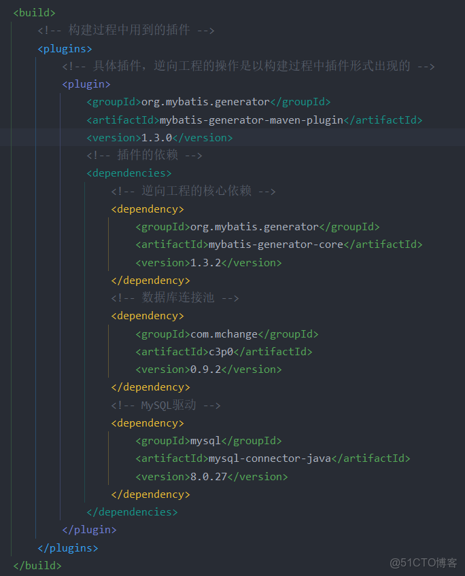Click the c3p0 artifactId value
The image size is (465, 576).
point(222,352)
